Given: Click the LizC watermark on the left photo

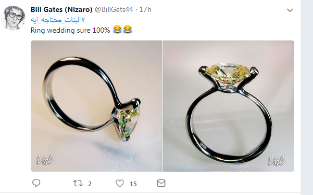Looking at the screenshot, I should click(x=45, y=159).
